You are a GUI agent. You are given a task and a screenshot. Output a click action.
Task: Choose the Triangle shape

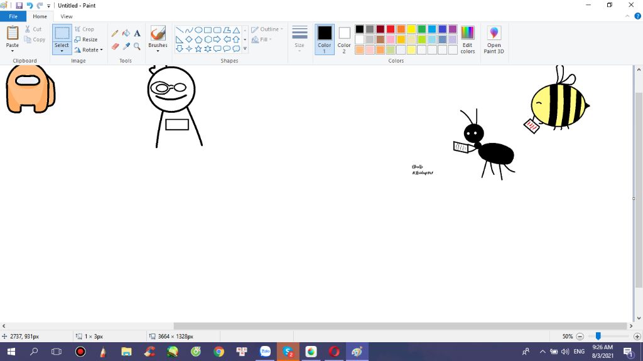236,30
